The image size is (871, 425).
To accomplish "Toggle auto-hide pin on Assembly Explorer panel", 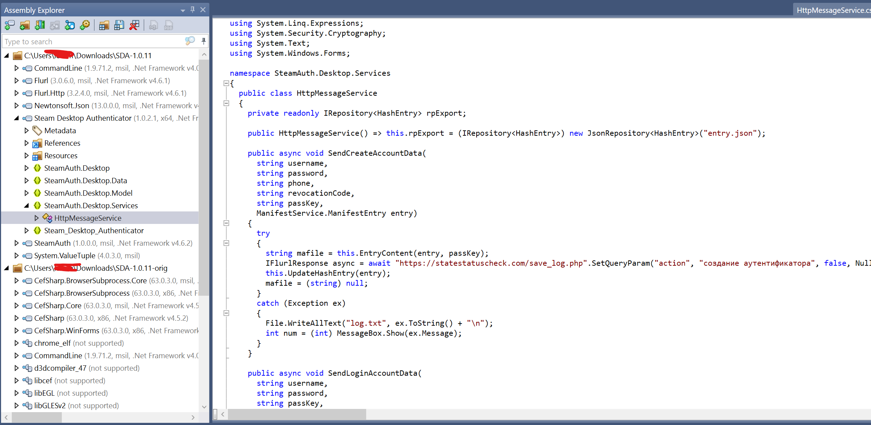I will tap(193, 10).
